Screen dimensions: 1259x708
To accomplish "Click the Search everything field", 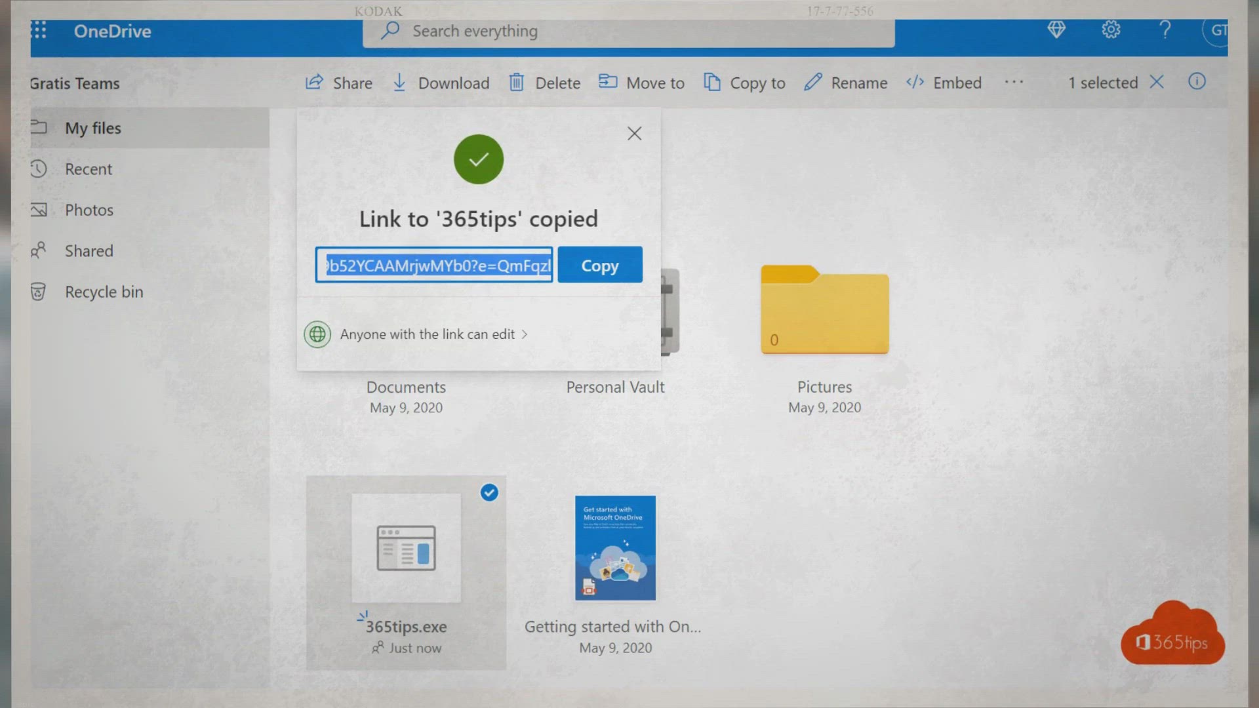I will 628,31.
